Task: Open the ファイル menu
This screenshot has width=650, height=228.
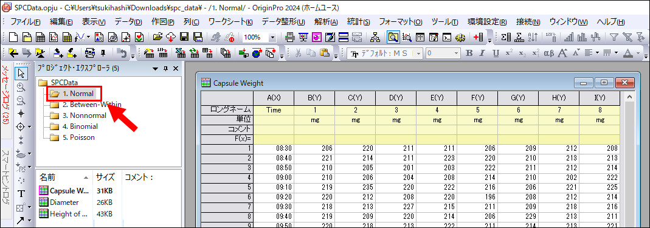Action: pyautogui.click(x=26, y=22)
